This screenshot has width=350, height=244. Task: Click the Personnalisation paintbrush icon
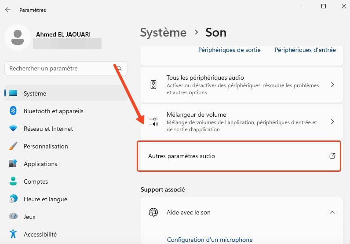(13, 146)
